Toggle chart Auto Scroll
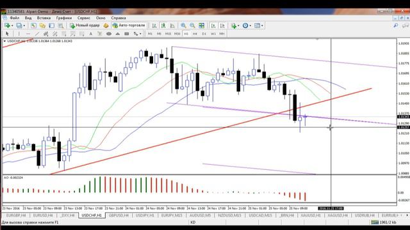Viewport: 410px width, 230px height. 213,26
